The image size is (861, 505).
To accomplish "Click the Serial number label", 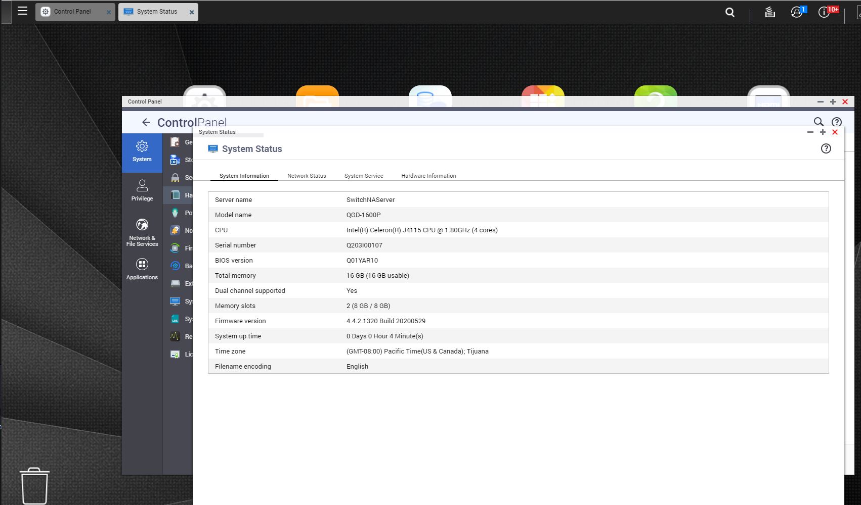I will [x=235, y=245].
